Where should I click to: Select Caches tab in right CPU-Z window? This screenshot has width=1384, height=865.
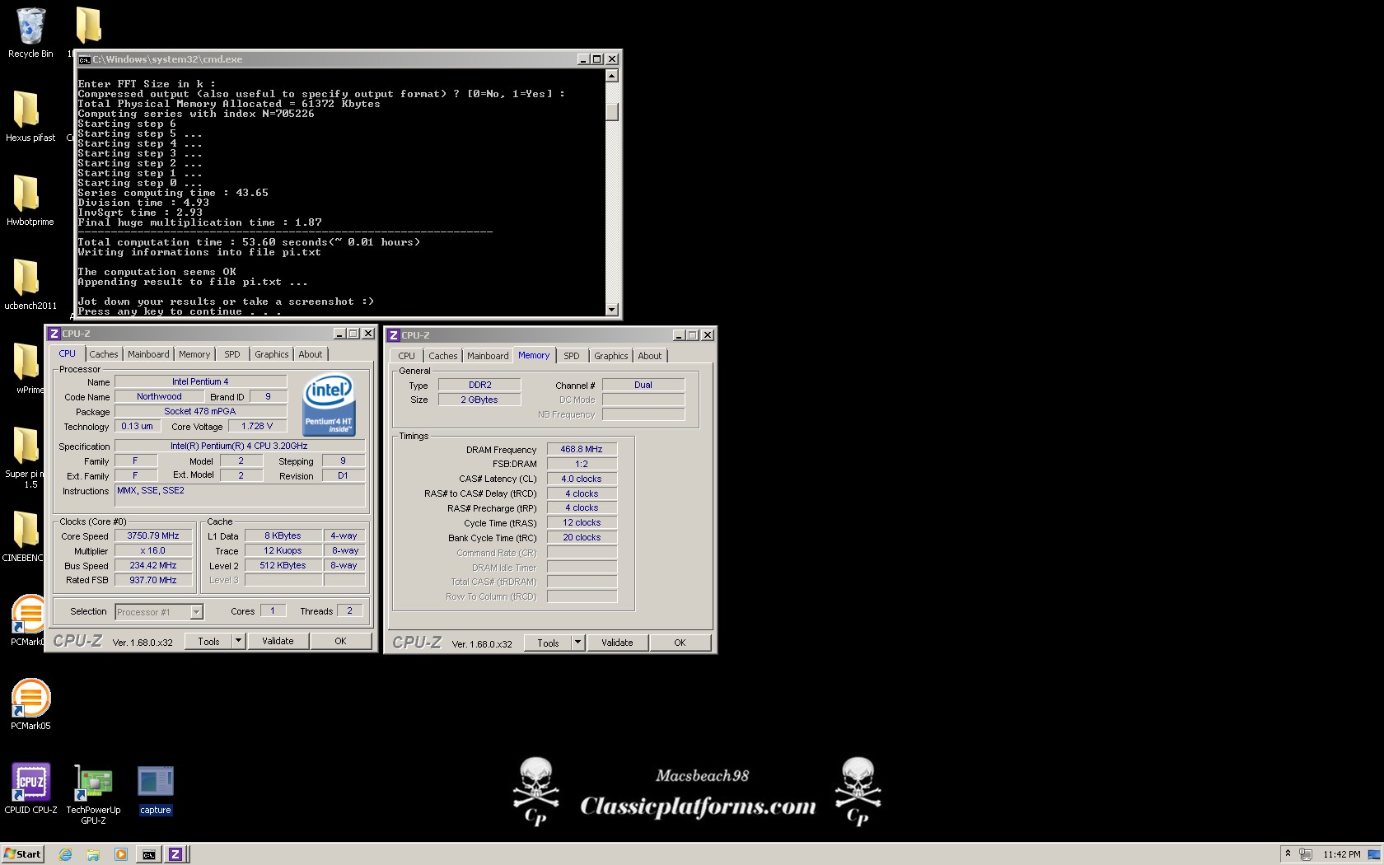click(443, 356)
